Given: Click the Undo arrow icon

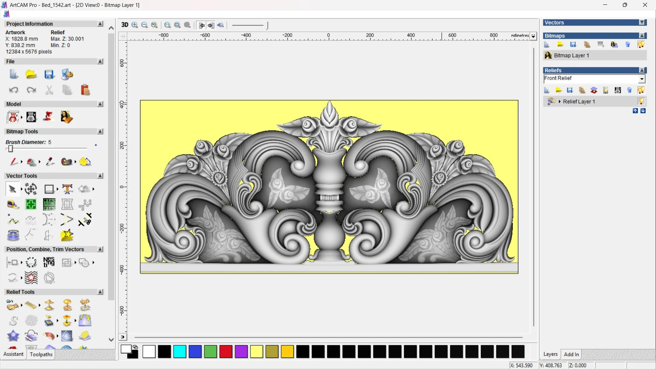Looking at the screenshot, I should [x=14, y=90].
